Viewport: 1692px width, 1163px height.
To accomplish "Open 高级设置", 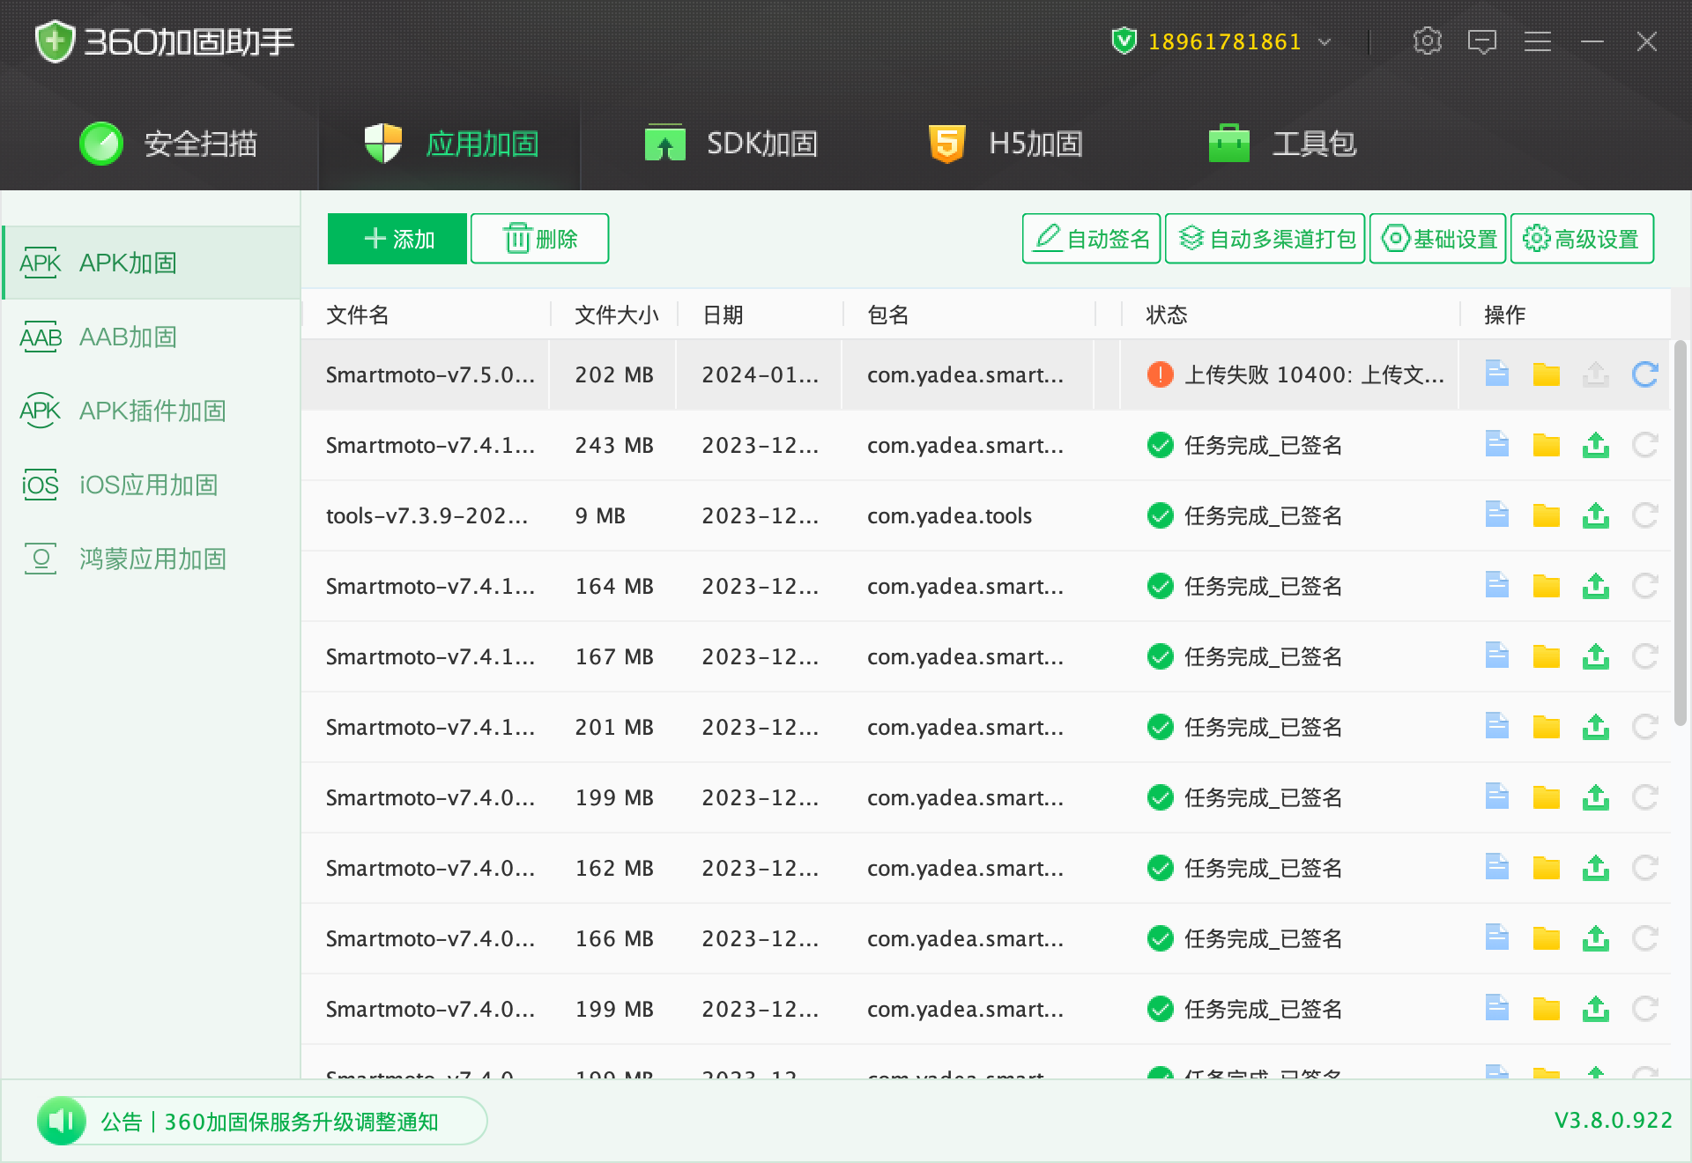I will [1582, 239].
